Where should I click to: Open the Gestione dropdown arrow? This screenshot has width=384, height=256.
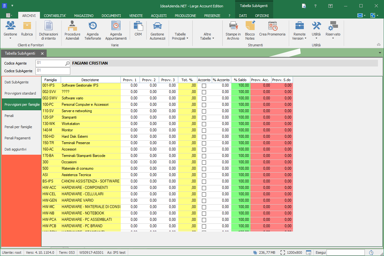(10, 38)
